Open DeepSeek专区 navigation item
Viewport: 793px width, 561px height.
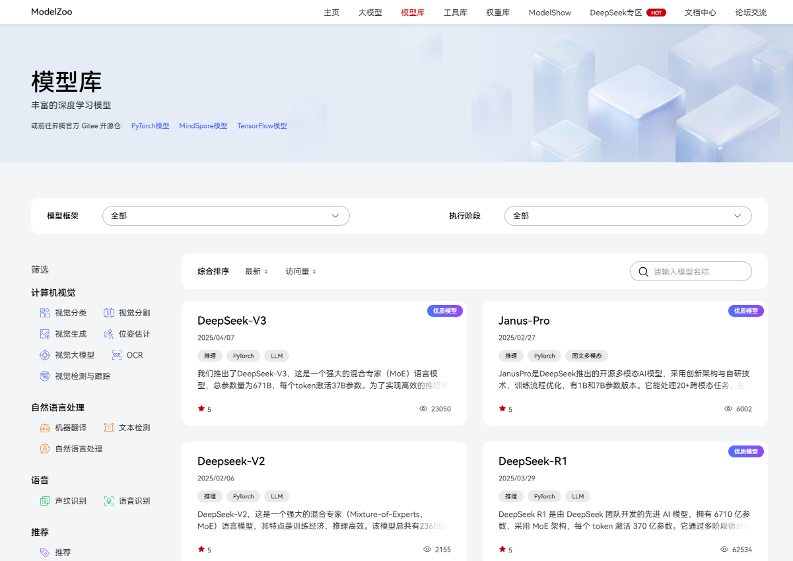click(616, 13)
